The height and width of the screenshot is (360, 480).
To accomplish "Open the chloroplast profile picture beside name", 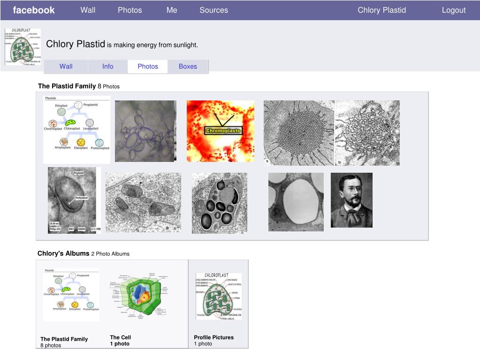I will tap(23, 47).
